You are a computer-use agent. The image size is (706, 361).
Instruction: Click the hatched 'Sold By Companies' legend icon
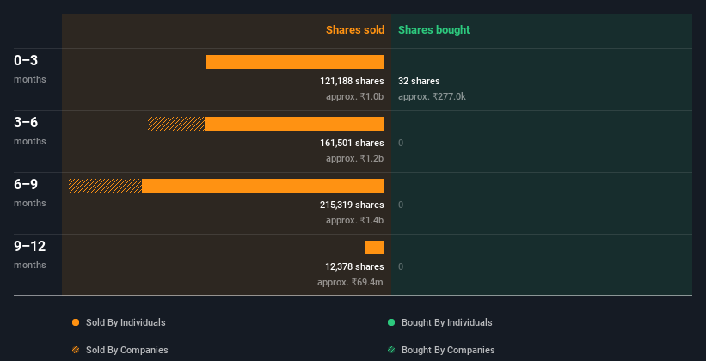pos(76,350)
